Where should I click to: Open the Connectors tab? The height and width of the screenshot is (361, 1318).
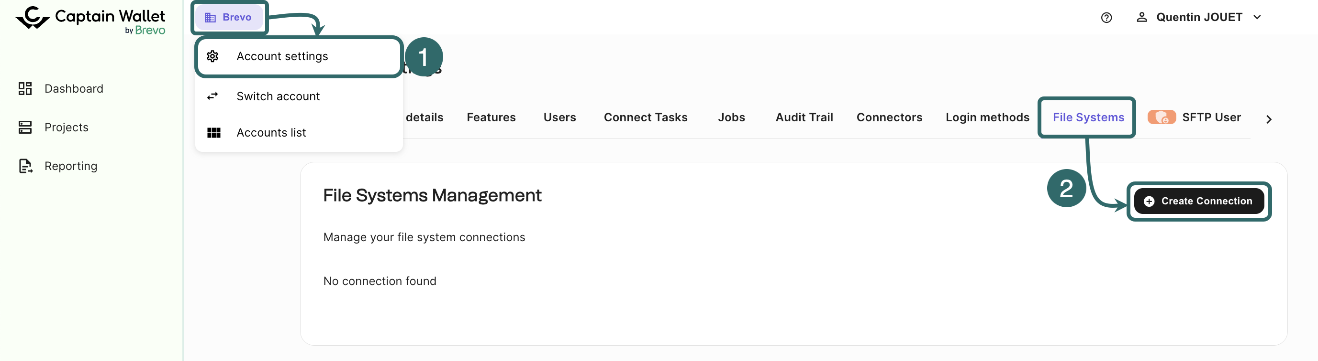point(889,117)
